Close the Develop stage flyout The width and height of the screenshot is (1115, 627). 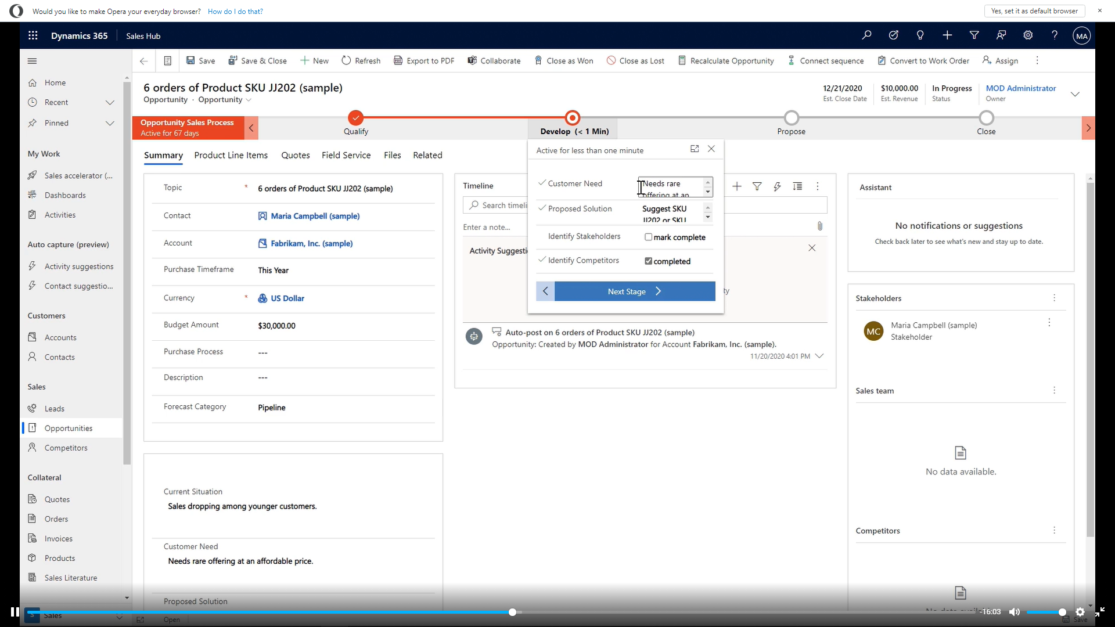pos(711,149)
